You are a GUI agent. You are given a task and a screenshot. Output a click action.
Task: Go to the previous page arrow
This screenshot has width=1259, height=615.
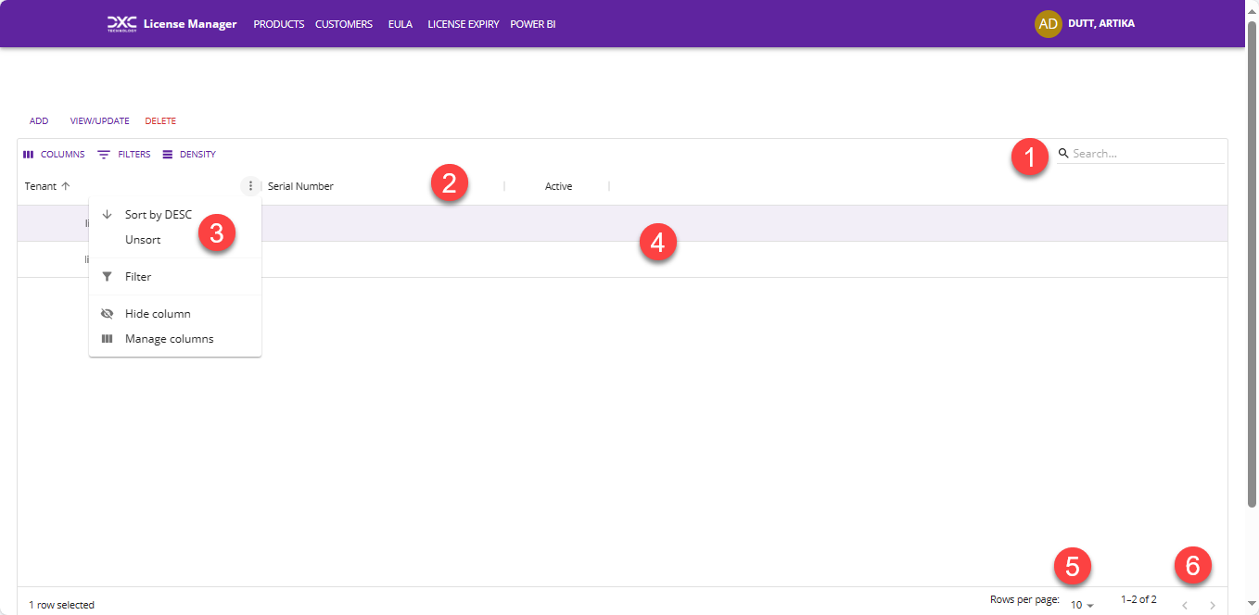(1184, 605)
